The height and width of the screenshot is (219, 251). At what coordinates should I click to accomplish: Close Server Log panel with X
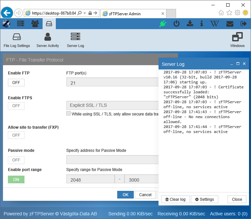tap(244, 64)
